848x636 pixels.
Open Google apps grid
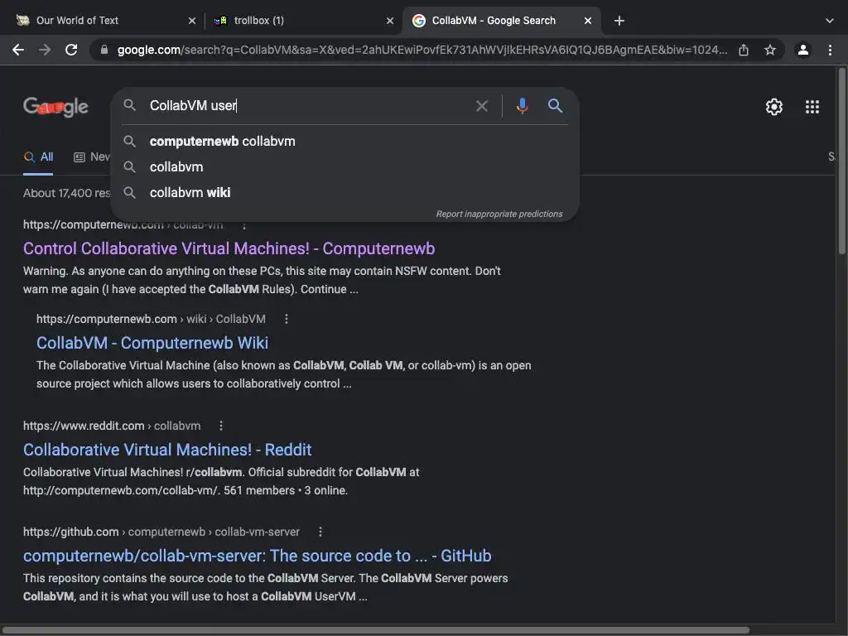click(812, 107)
